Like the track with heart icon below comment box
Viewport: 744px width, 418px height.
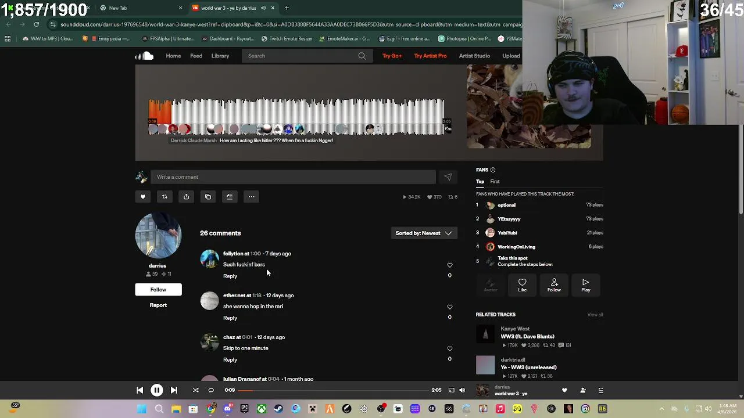(x=143, y=197)
